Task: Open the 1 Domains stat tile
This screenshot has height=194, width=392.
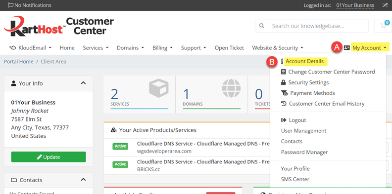Action: (211, 94)
